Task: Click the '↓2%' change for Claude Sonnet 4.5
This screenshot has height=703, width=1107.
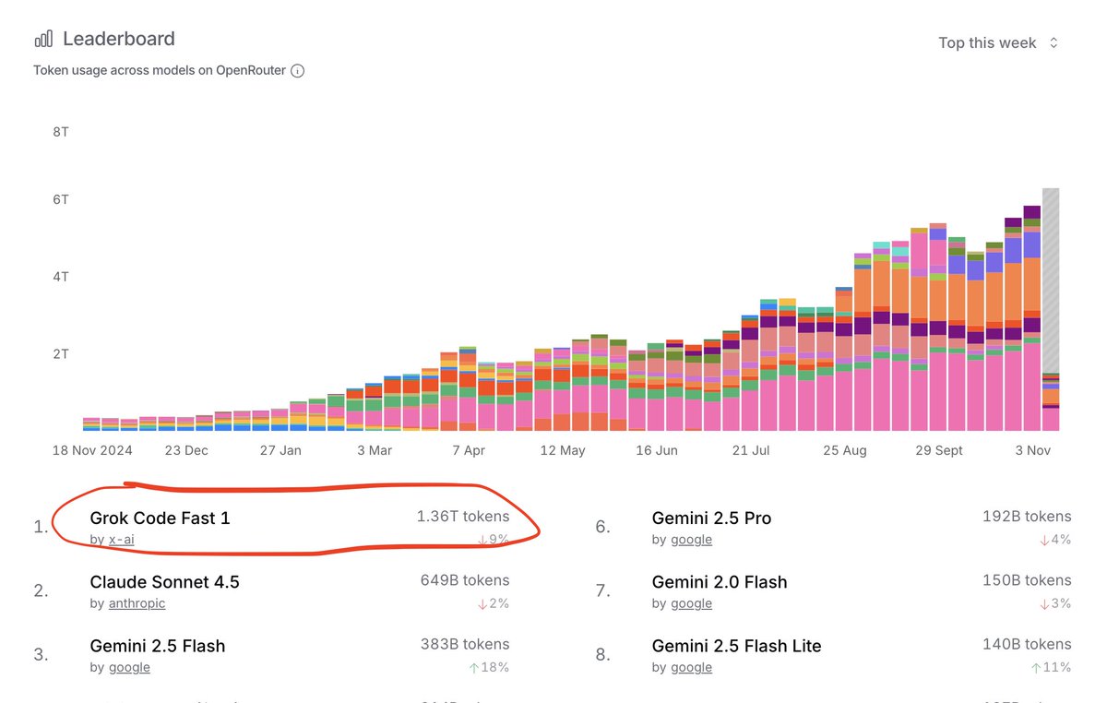Action: (x=494, y=603)
